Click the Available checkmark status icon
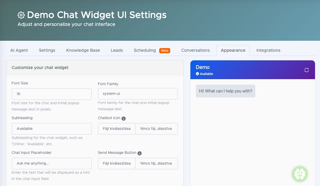Viewport: 320px width, 186px height. [197, 74]
